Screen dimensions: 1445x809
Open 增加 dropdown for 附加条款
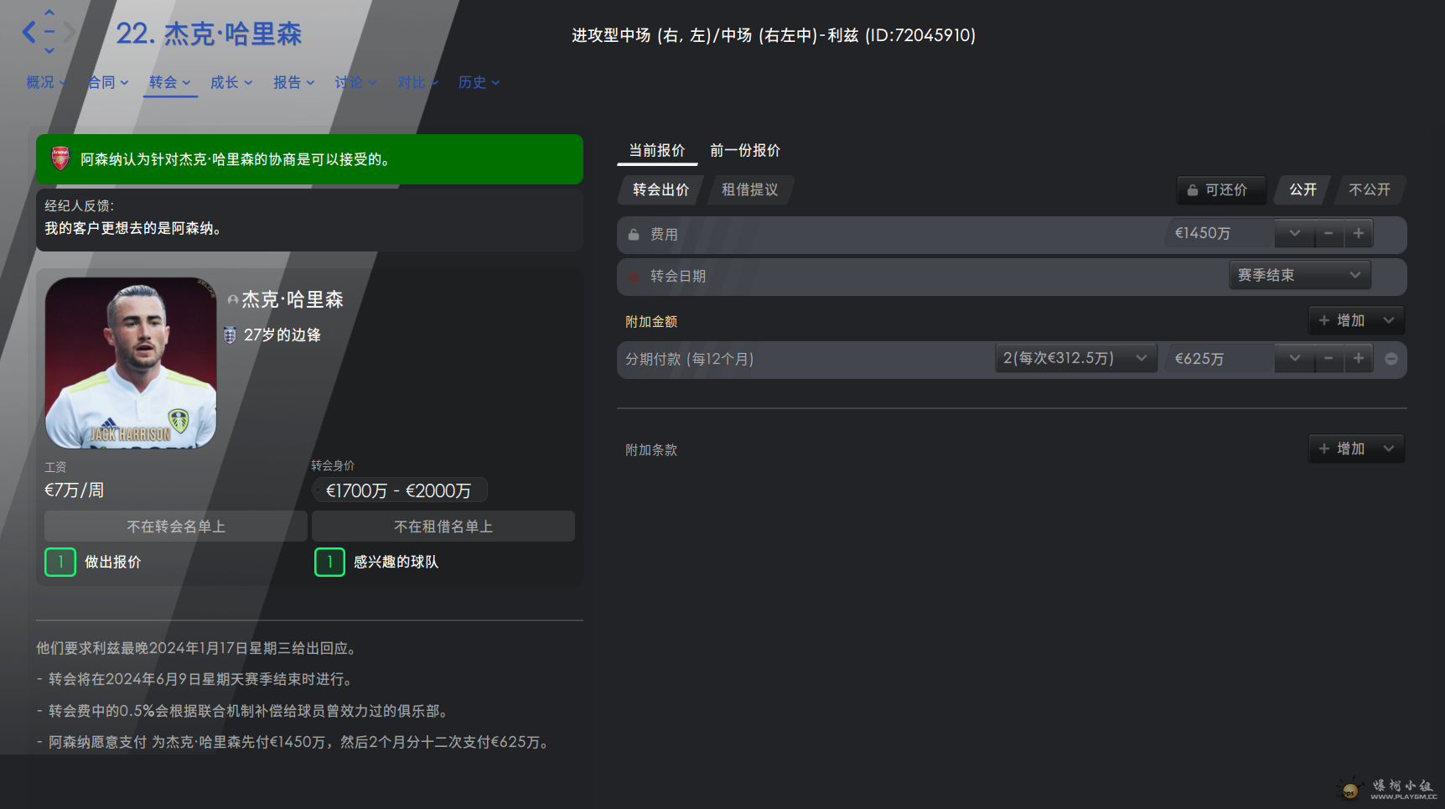[1356, 449]
